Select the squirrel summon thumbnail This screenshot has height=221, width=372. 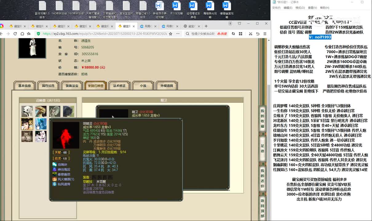[27, 136]
